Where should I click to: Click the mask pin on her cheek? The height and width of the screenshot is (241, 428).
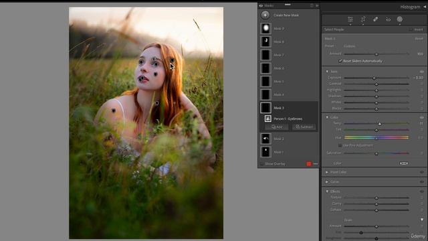[x=156, y=74]
